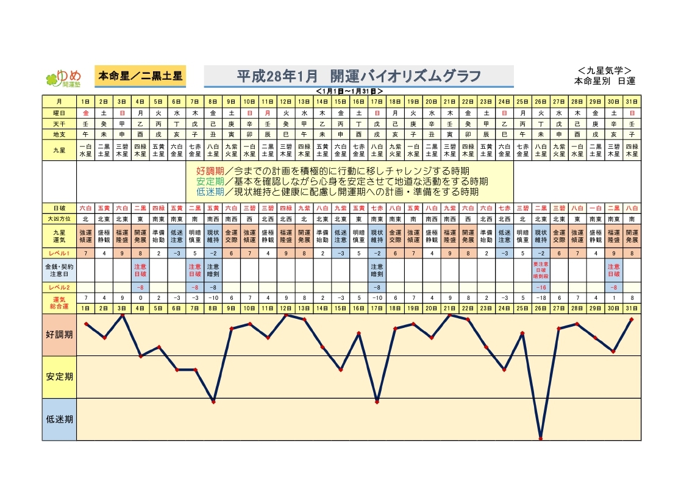The width and height of the screenshot is (684, 484).
Task: Click the graph dip point on 17日
Action: pyautogui.click(x=377, y=402)
